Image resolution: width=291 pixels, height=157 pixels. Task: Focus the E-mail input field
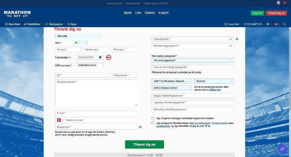pos(96,113)
